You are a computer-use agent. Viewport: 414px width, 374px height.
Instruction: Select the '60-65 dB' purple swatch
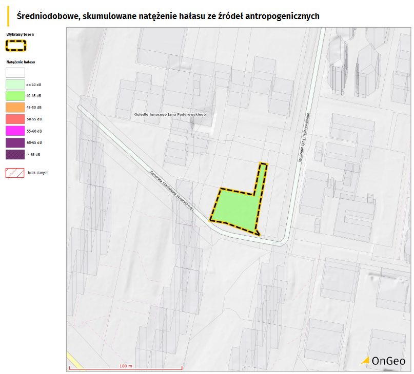(x=15, y=142)
